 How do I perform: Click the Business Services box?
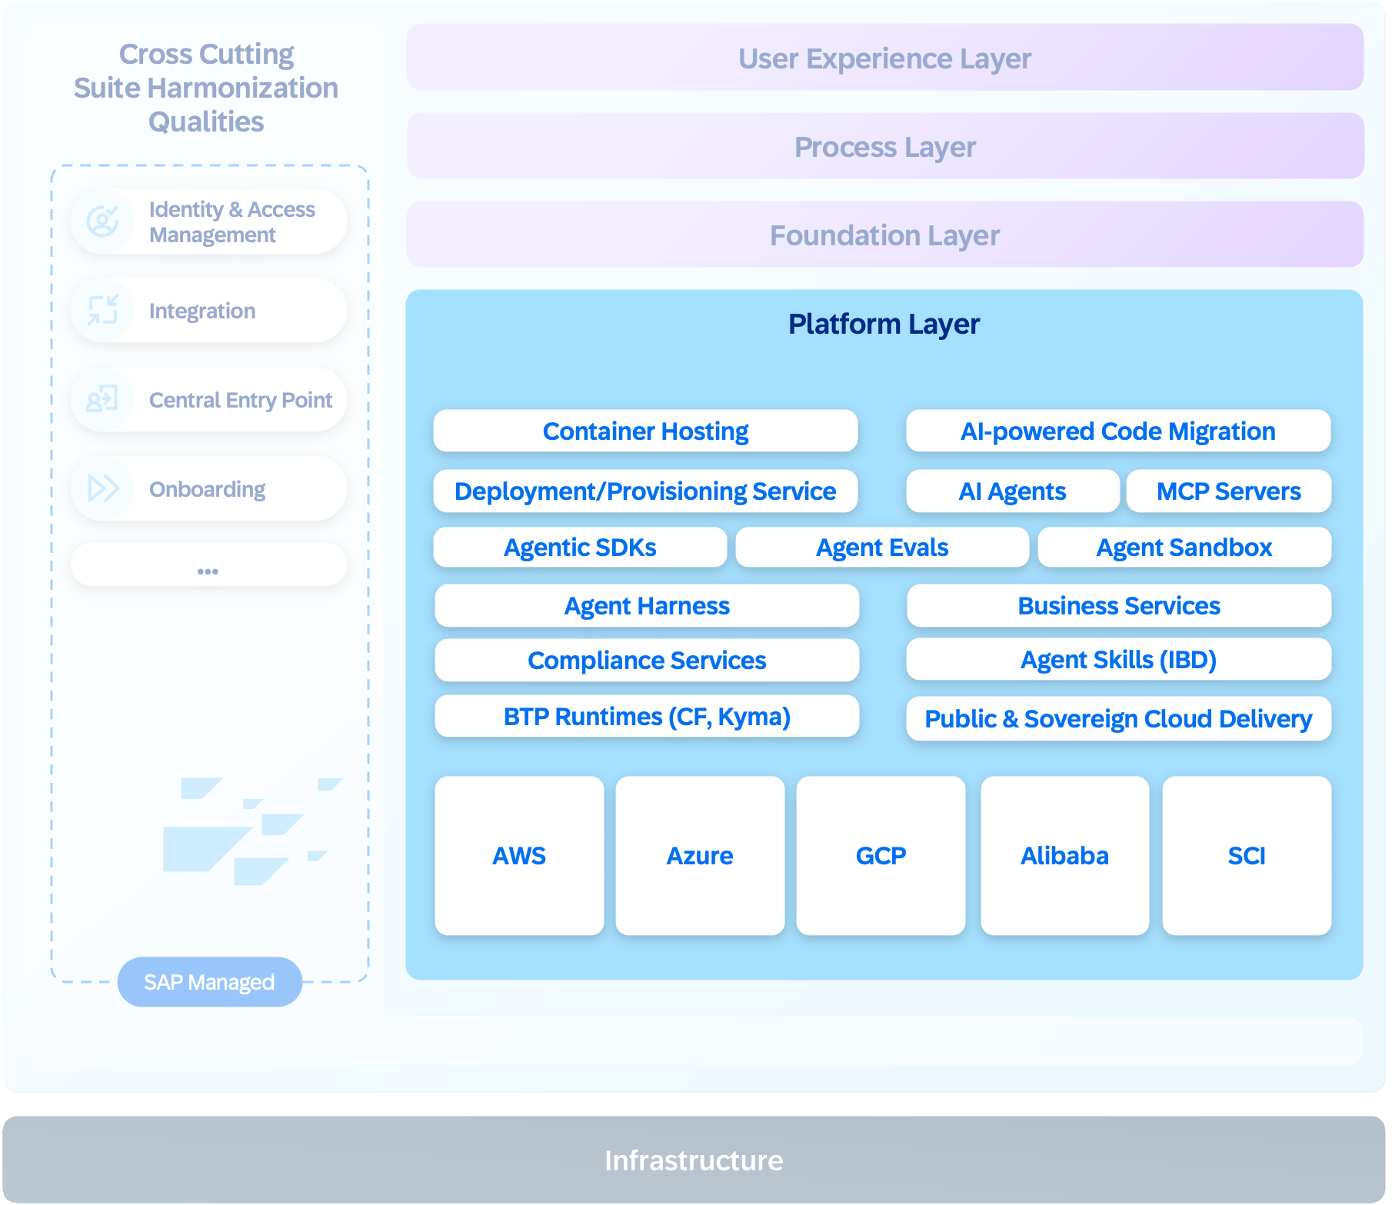tap(1119, 606)
